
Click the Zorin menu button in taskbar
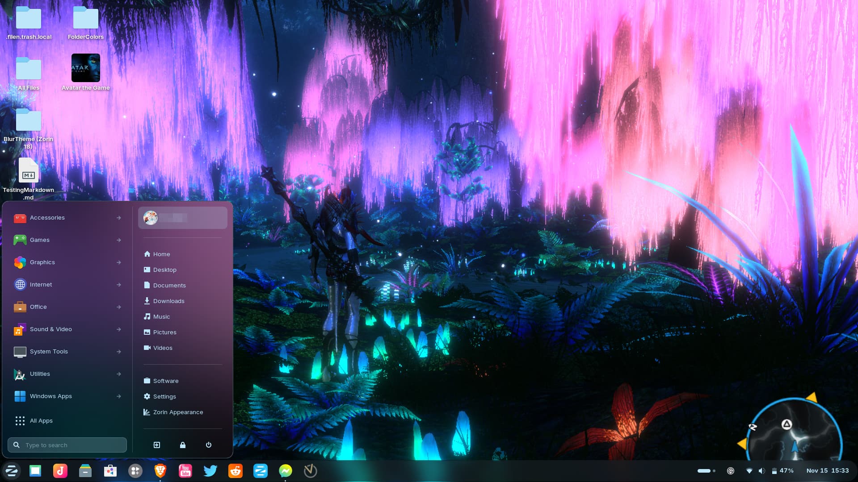[12, 470]
